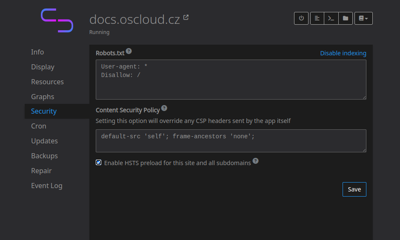Click the Disable indexing link
Image resolution: width=400 pixels, height=240 pixels.
coord(343,53)
